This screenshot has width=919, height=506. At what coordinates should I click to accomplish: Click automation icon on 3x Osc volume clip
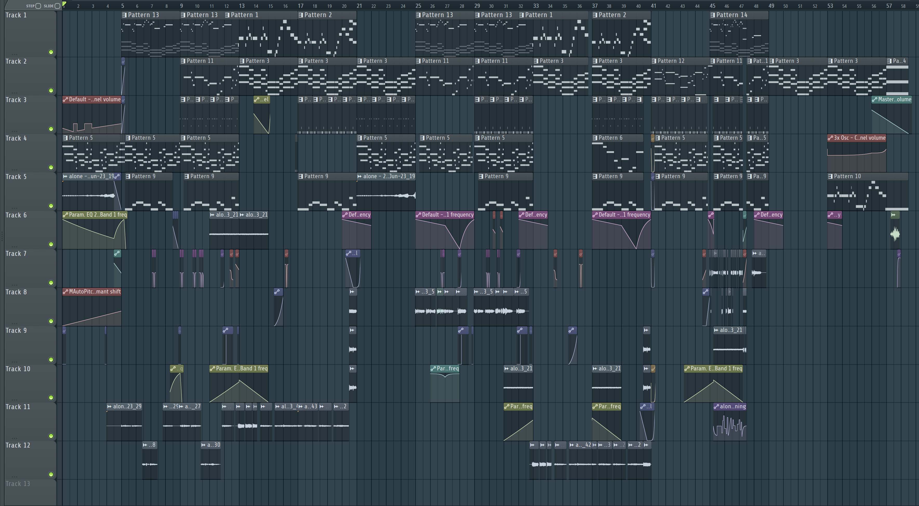click(x=830, y=138)
